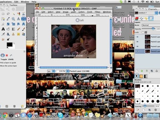The width and height of the screenshot is (160, 120).
Task: Toggle lock alpha channel checker icon
Action: 146,32
